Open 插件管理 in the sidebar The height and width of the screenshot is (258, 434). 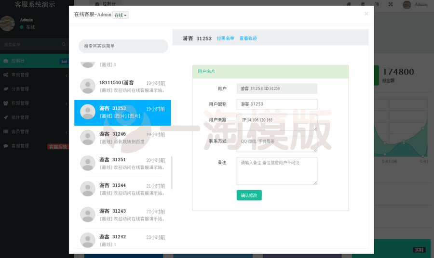pos(34,117)
